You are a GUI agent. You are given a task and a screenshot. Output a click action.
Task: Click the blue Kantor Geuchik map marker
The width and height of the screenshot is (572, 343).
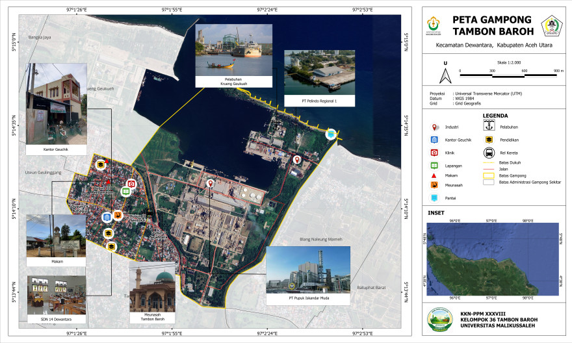107,216
